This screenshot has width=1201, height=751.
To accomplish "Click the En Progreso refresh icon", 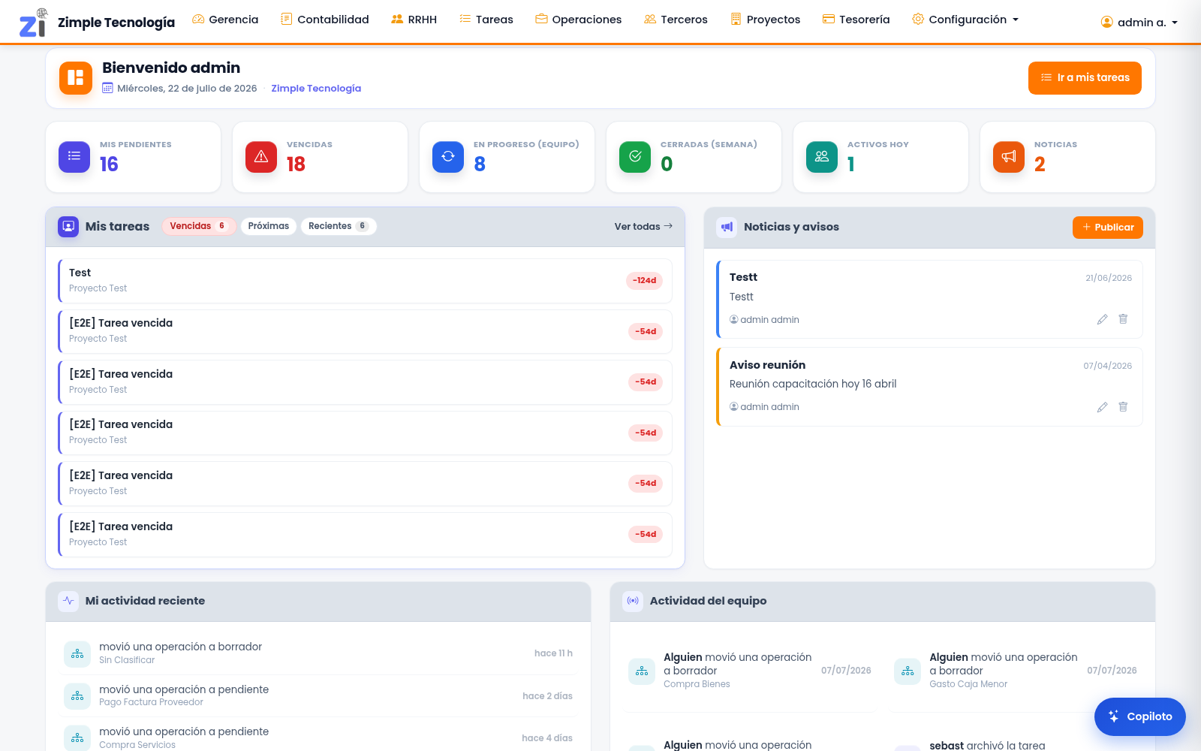I will (x=448, y=156).
